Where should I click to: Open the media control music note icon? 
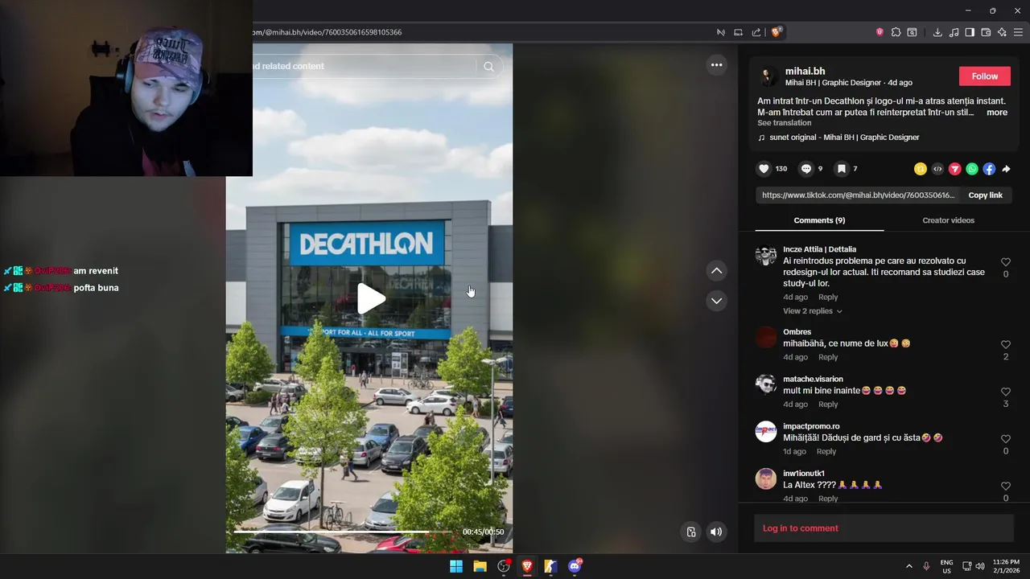pos(954,32)
